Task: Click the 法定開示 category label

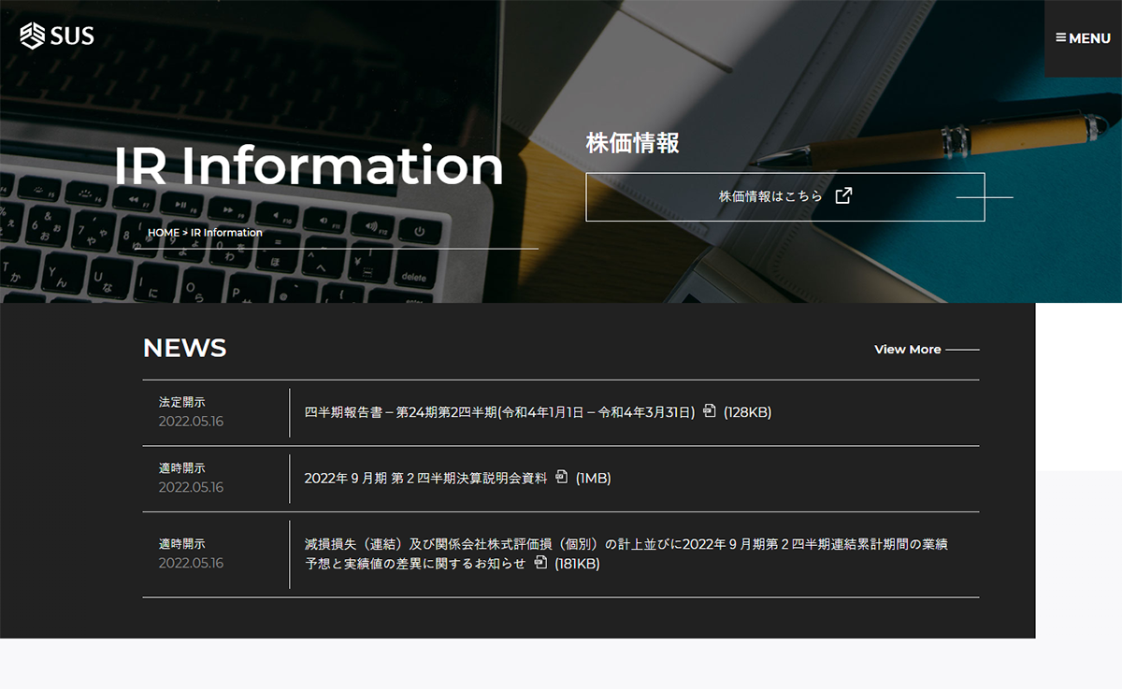Action: pos(181,402)
